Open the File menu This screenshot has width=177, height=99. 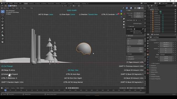tap(4, 3)
